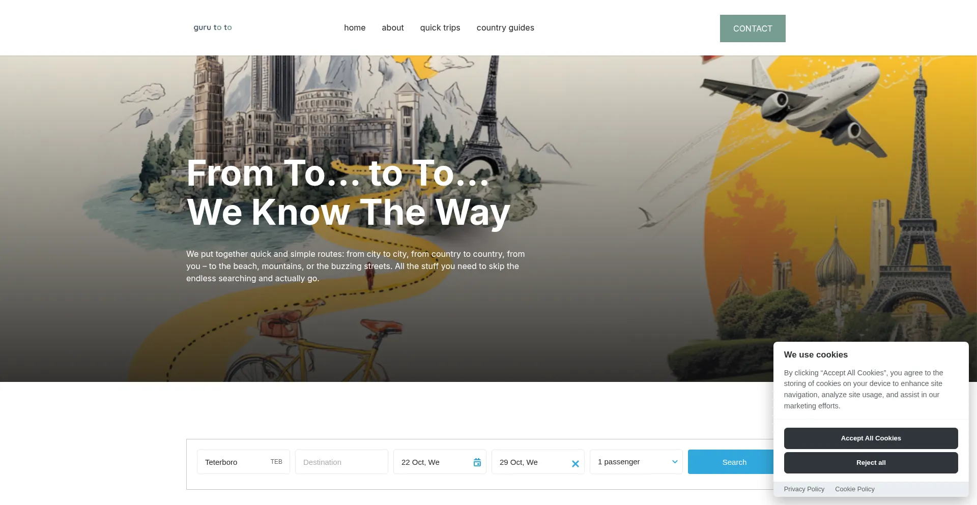Open the 1 passenger selector
This screenshot has height=505, width=977.
point(636,462)
